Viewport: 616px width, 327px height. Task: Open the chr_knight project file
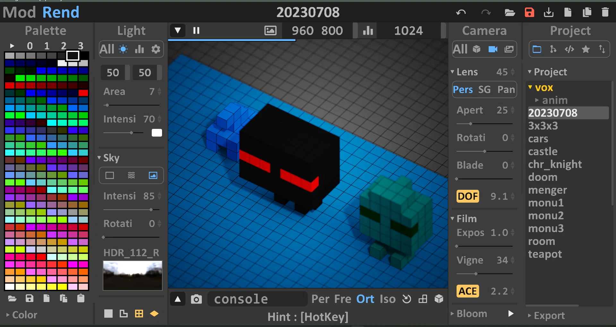pyautogui.click(x=555, y=164)
